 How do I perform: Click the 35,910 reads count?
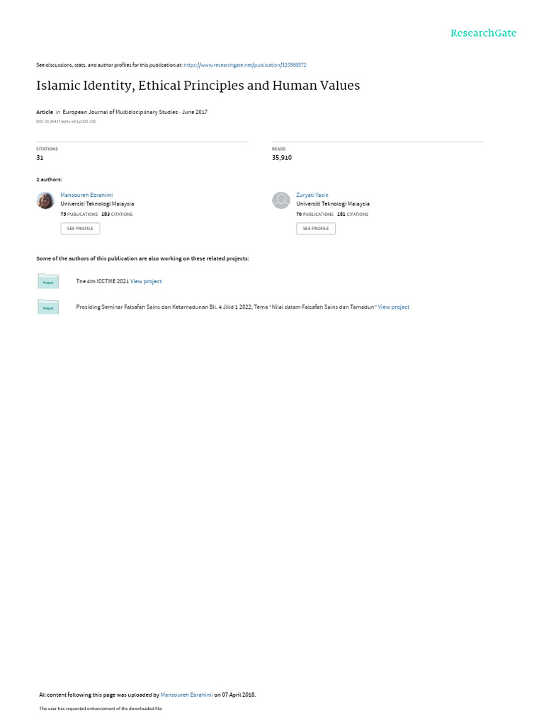282,158
